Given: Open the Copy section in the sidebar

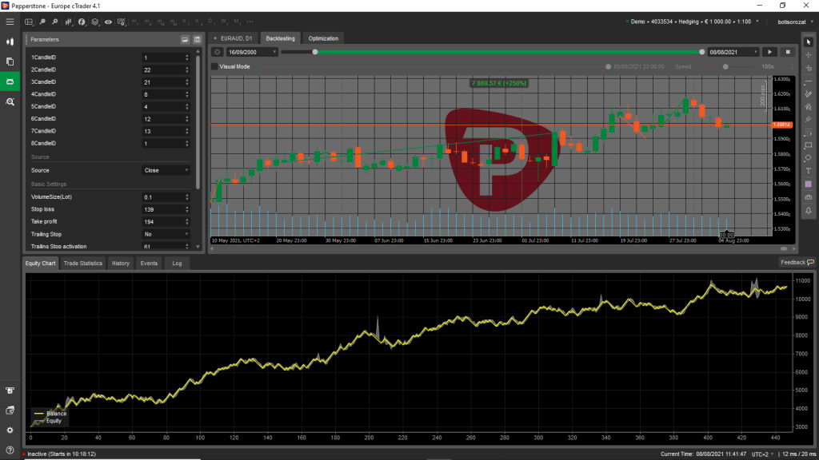Looking at the screenshot, I should coord(10,61).
